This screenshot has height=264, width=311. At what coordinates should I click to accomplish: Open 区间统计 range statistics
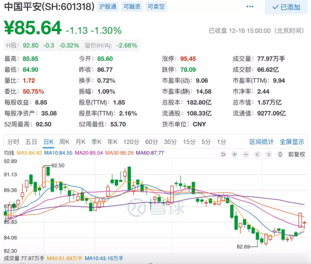click(x=262, y=142)
